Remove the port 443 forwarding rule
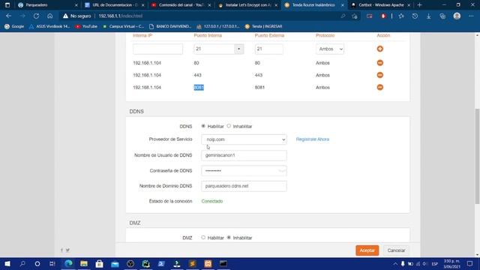This screenshot has width=480, height=270. tap(380, 75)
